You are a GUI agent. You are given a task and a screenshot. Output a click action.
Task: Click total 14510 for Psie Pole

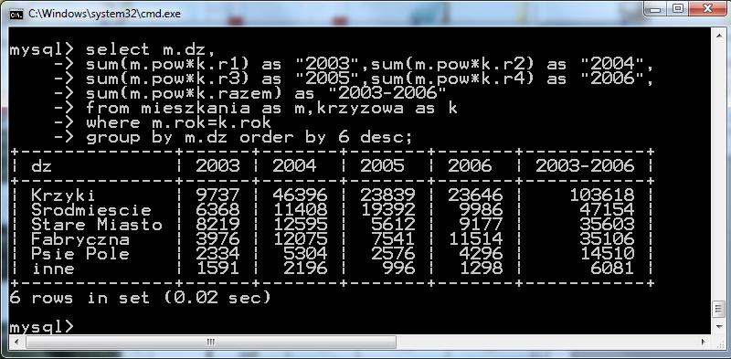[608, 254]
